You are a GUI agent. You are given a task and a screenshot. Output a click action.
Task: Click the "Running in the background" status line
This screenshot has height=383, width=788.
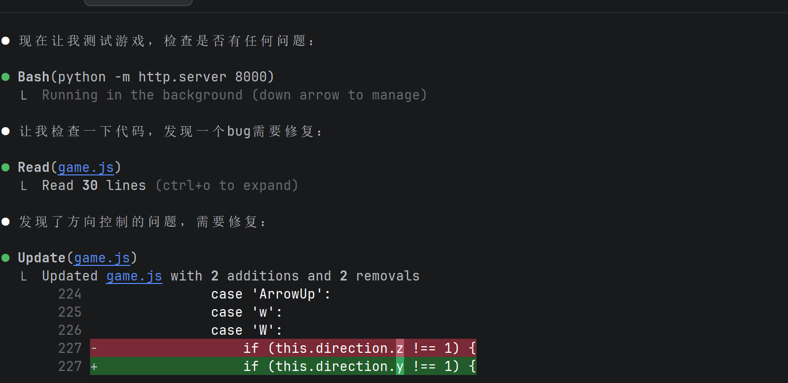(x=234, y=95)
